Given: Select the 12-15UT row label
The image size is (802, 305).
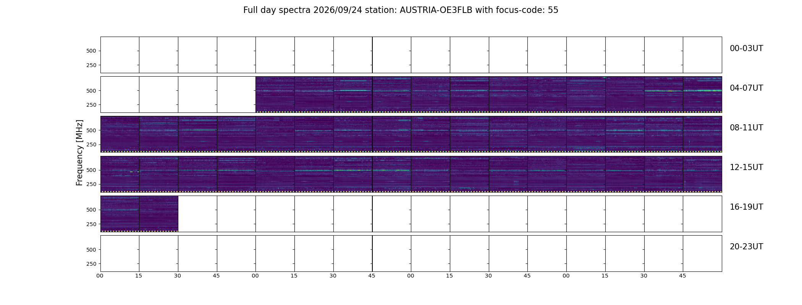Looking at the screenshot, I should coord(746,167).
